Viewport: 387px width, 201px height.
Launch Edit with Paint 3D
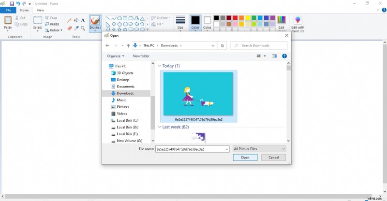pos(298,24)
